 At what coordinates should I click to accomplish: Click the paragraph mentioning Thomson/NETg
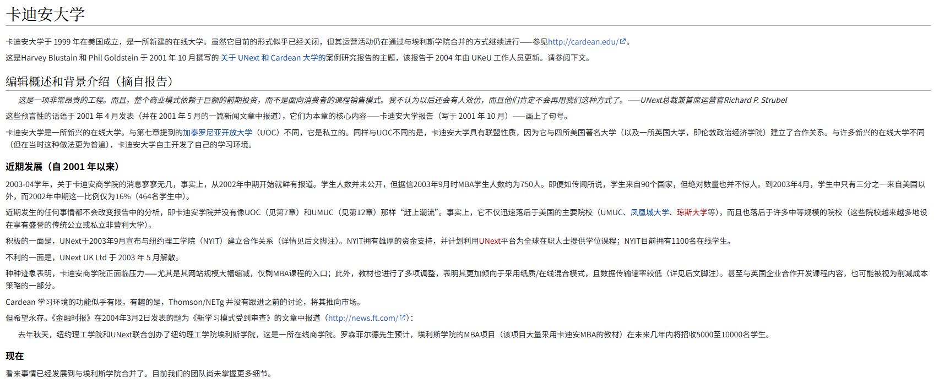pyautogui.click(x=183, y=302)
